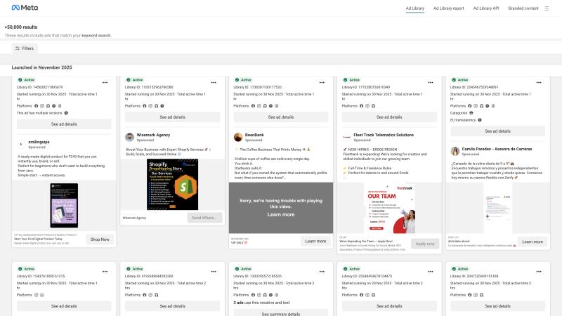
Task: Open the Filters button
Action: click(x=25, y=48)
